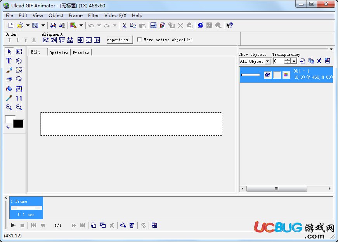Viewport: 338px width, 242px height.
Task: Select the Transform tool
Action: click(x=19, y=88)
